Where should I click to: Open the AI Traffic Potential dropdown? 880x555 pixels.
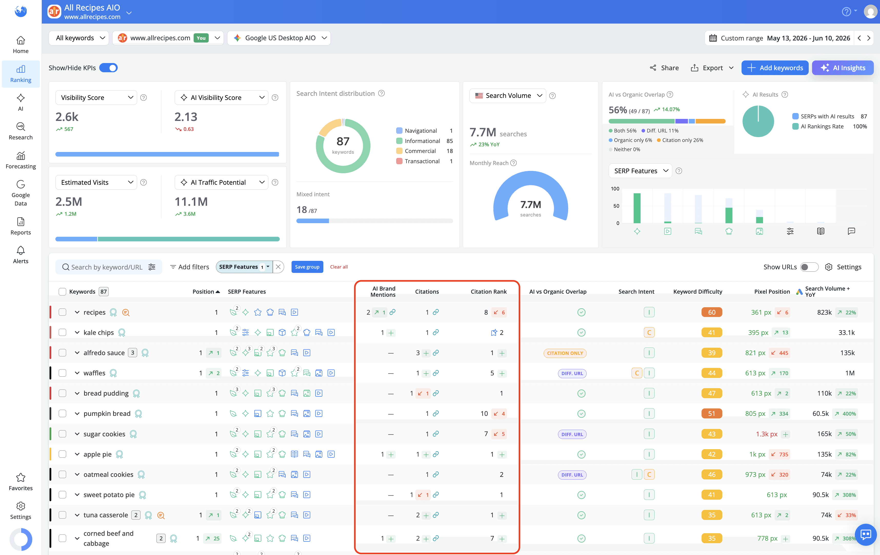click(222, 182)
